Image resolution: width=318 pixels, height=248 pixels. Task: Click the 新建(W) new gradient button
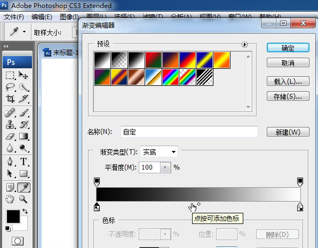(288, 132)
